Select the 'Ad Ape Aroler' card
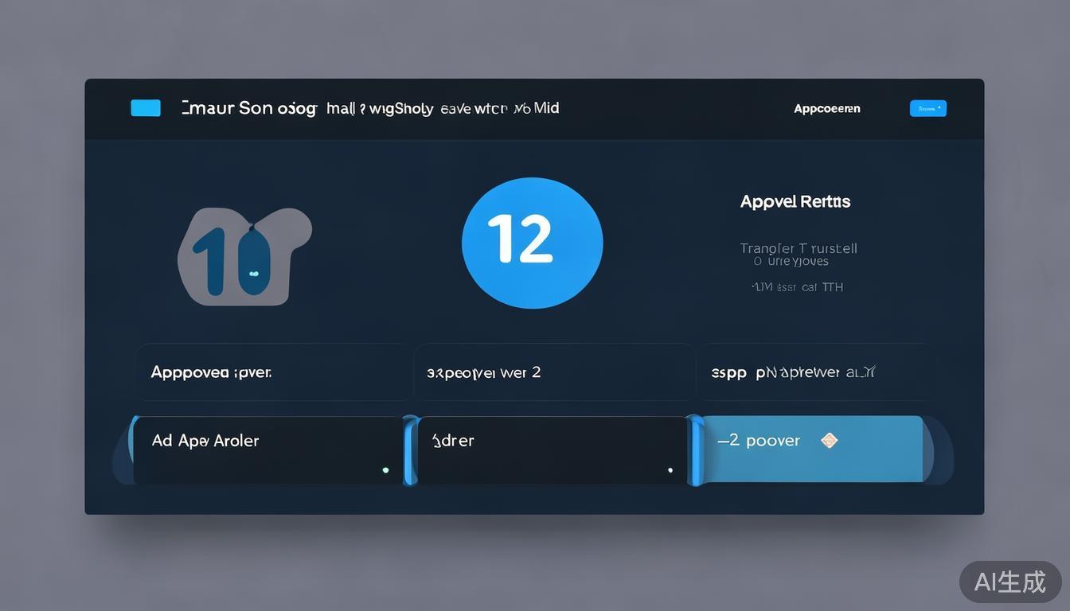The width and height of the screenshot is (1070, 611). point(267,450)
